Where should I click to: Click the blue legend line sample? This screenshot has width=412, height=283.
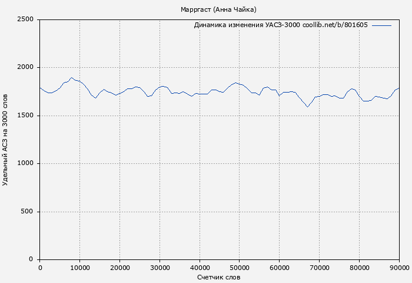click(381, 25)
